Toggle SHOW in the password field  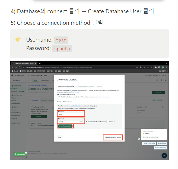pos(81,122)
